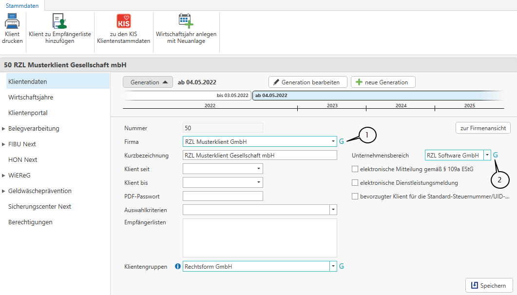This screenshot has width=517, height=295.
Task: Click the Klient drucken printer icon
Action: pos(12,22)
